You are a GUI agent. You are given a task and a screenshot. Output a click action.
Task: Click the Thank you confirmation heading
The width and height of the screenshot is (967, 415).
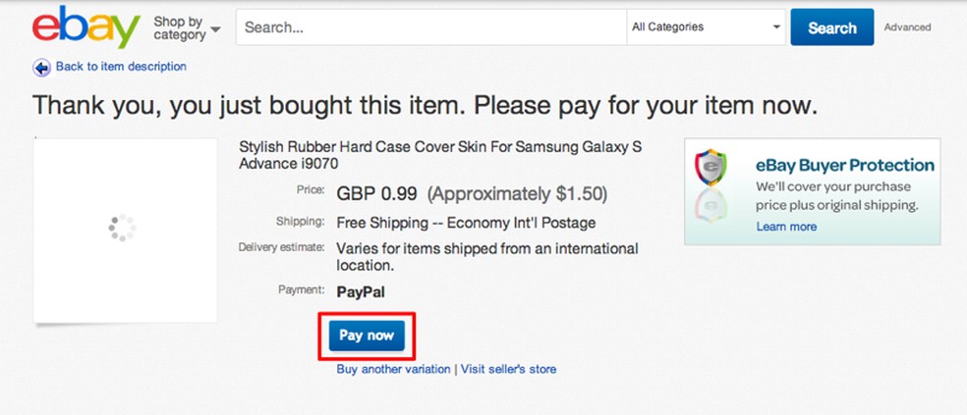[x=425, y=105]
